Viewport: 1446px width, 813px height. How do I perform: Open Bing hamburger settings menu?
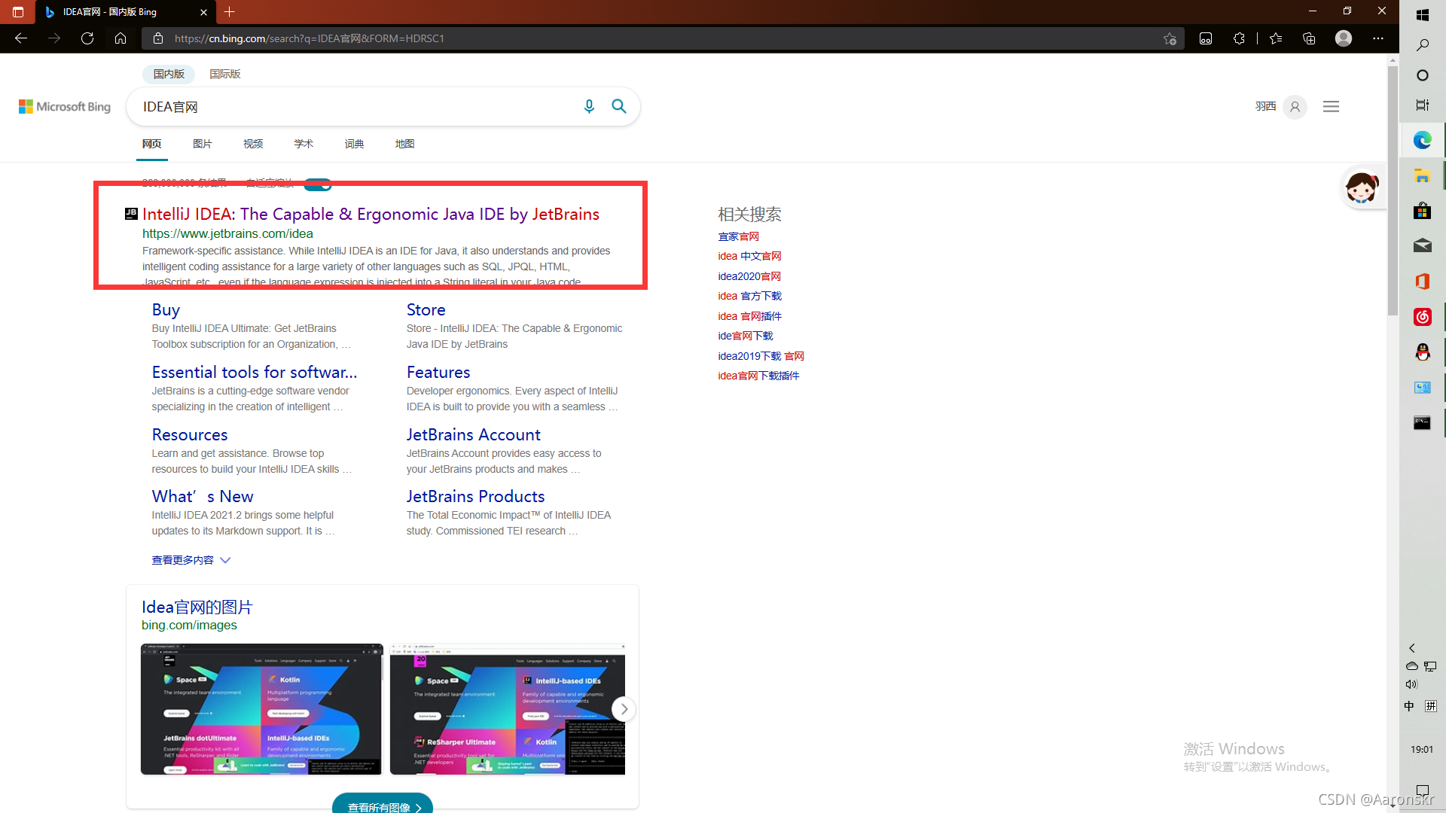point(1331,107)
